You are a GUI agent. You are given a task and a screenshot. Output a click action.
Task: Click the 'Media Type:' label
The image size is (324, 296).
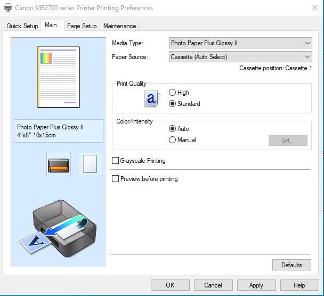[x=127, y=43]
